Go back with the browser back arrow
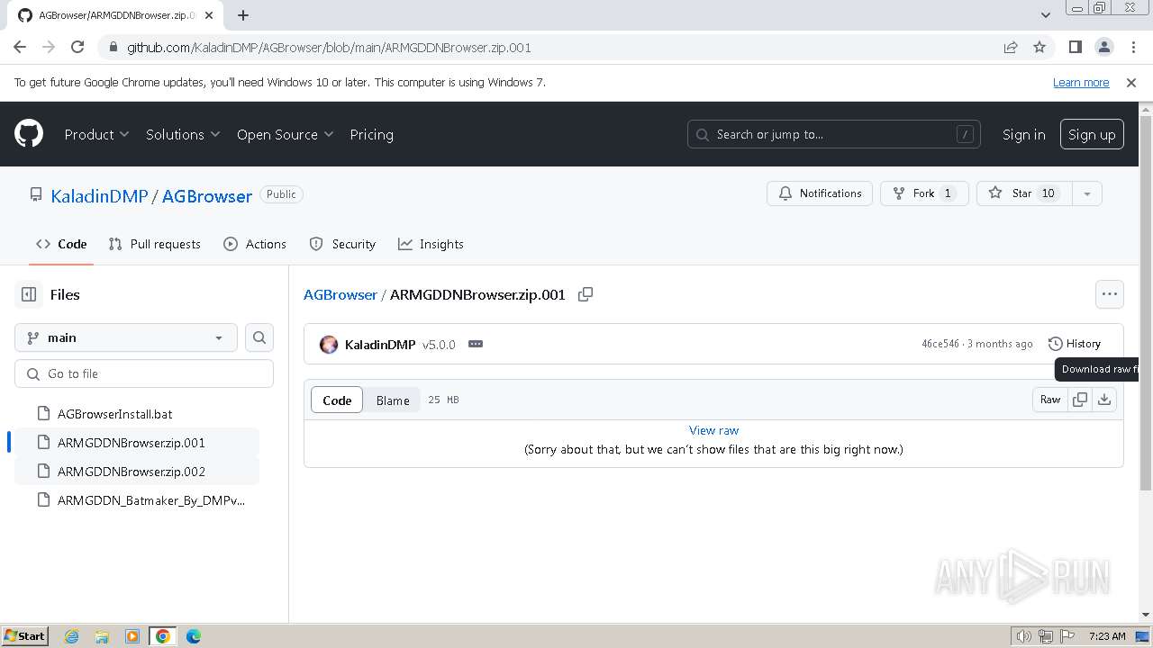Screen dimensions: 1153x648 pos(20,48)
